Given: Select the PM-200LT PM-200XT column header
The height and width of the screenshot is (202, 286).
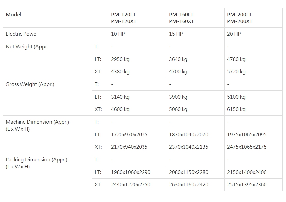Looking at the screenshot, I should 253,18.
